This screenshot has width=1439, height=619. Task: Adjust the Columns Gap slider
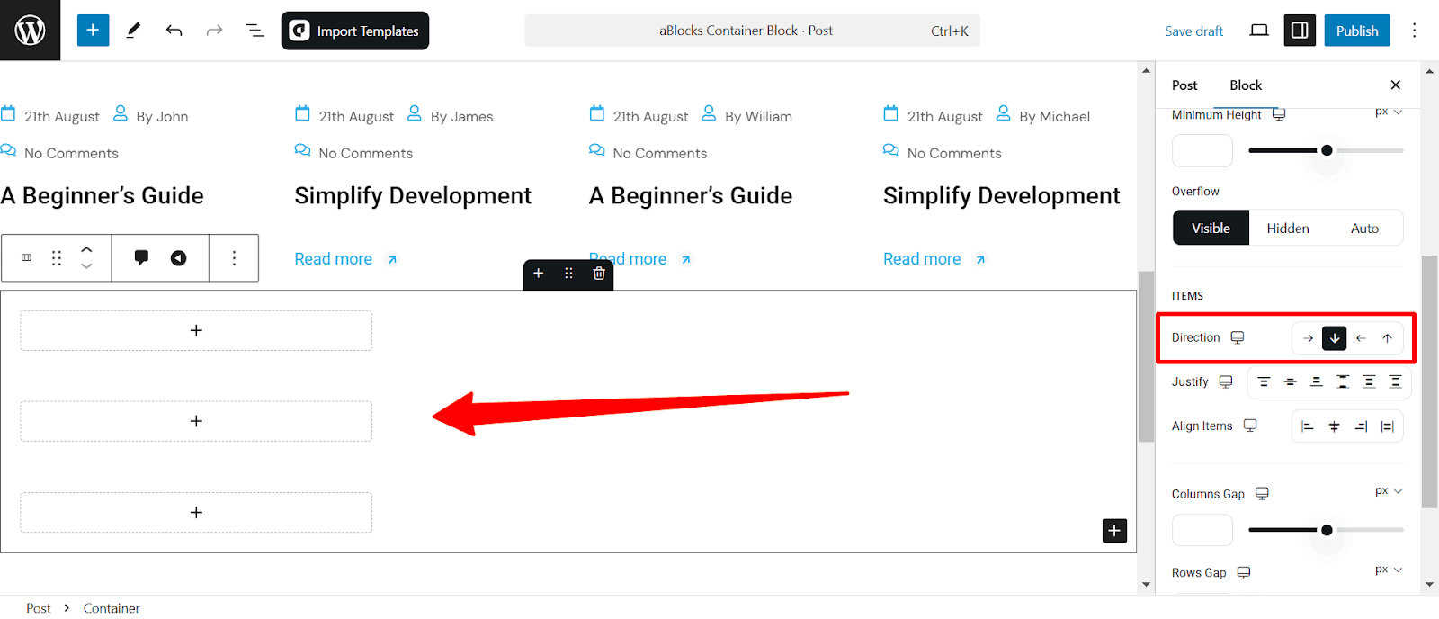[x=1326, y=530]
